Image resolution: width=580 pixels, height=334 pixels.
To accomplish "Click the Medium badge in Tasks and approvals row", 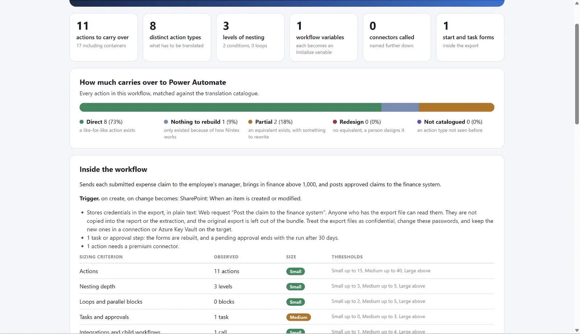I will (298, 317).
